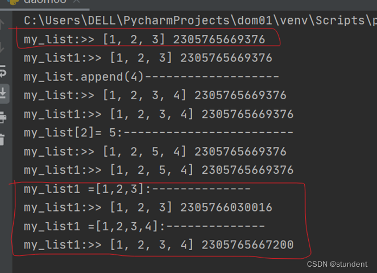The image size is (377, 273).
Task: Toggle soft-wrap in the run console
Action: click(x=2, y=71)
